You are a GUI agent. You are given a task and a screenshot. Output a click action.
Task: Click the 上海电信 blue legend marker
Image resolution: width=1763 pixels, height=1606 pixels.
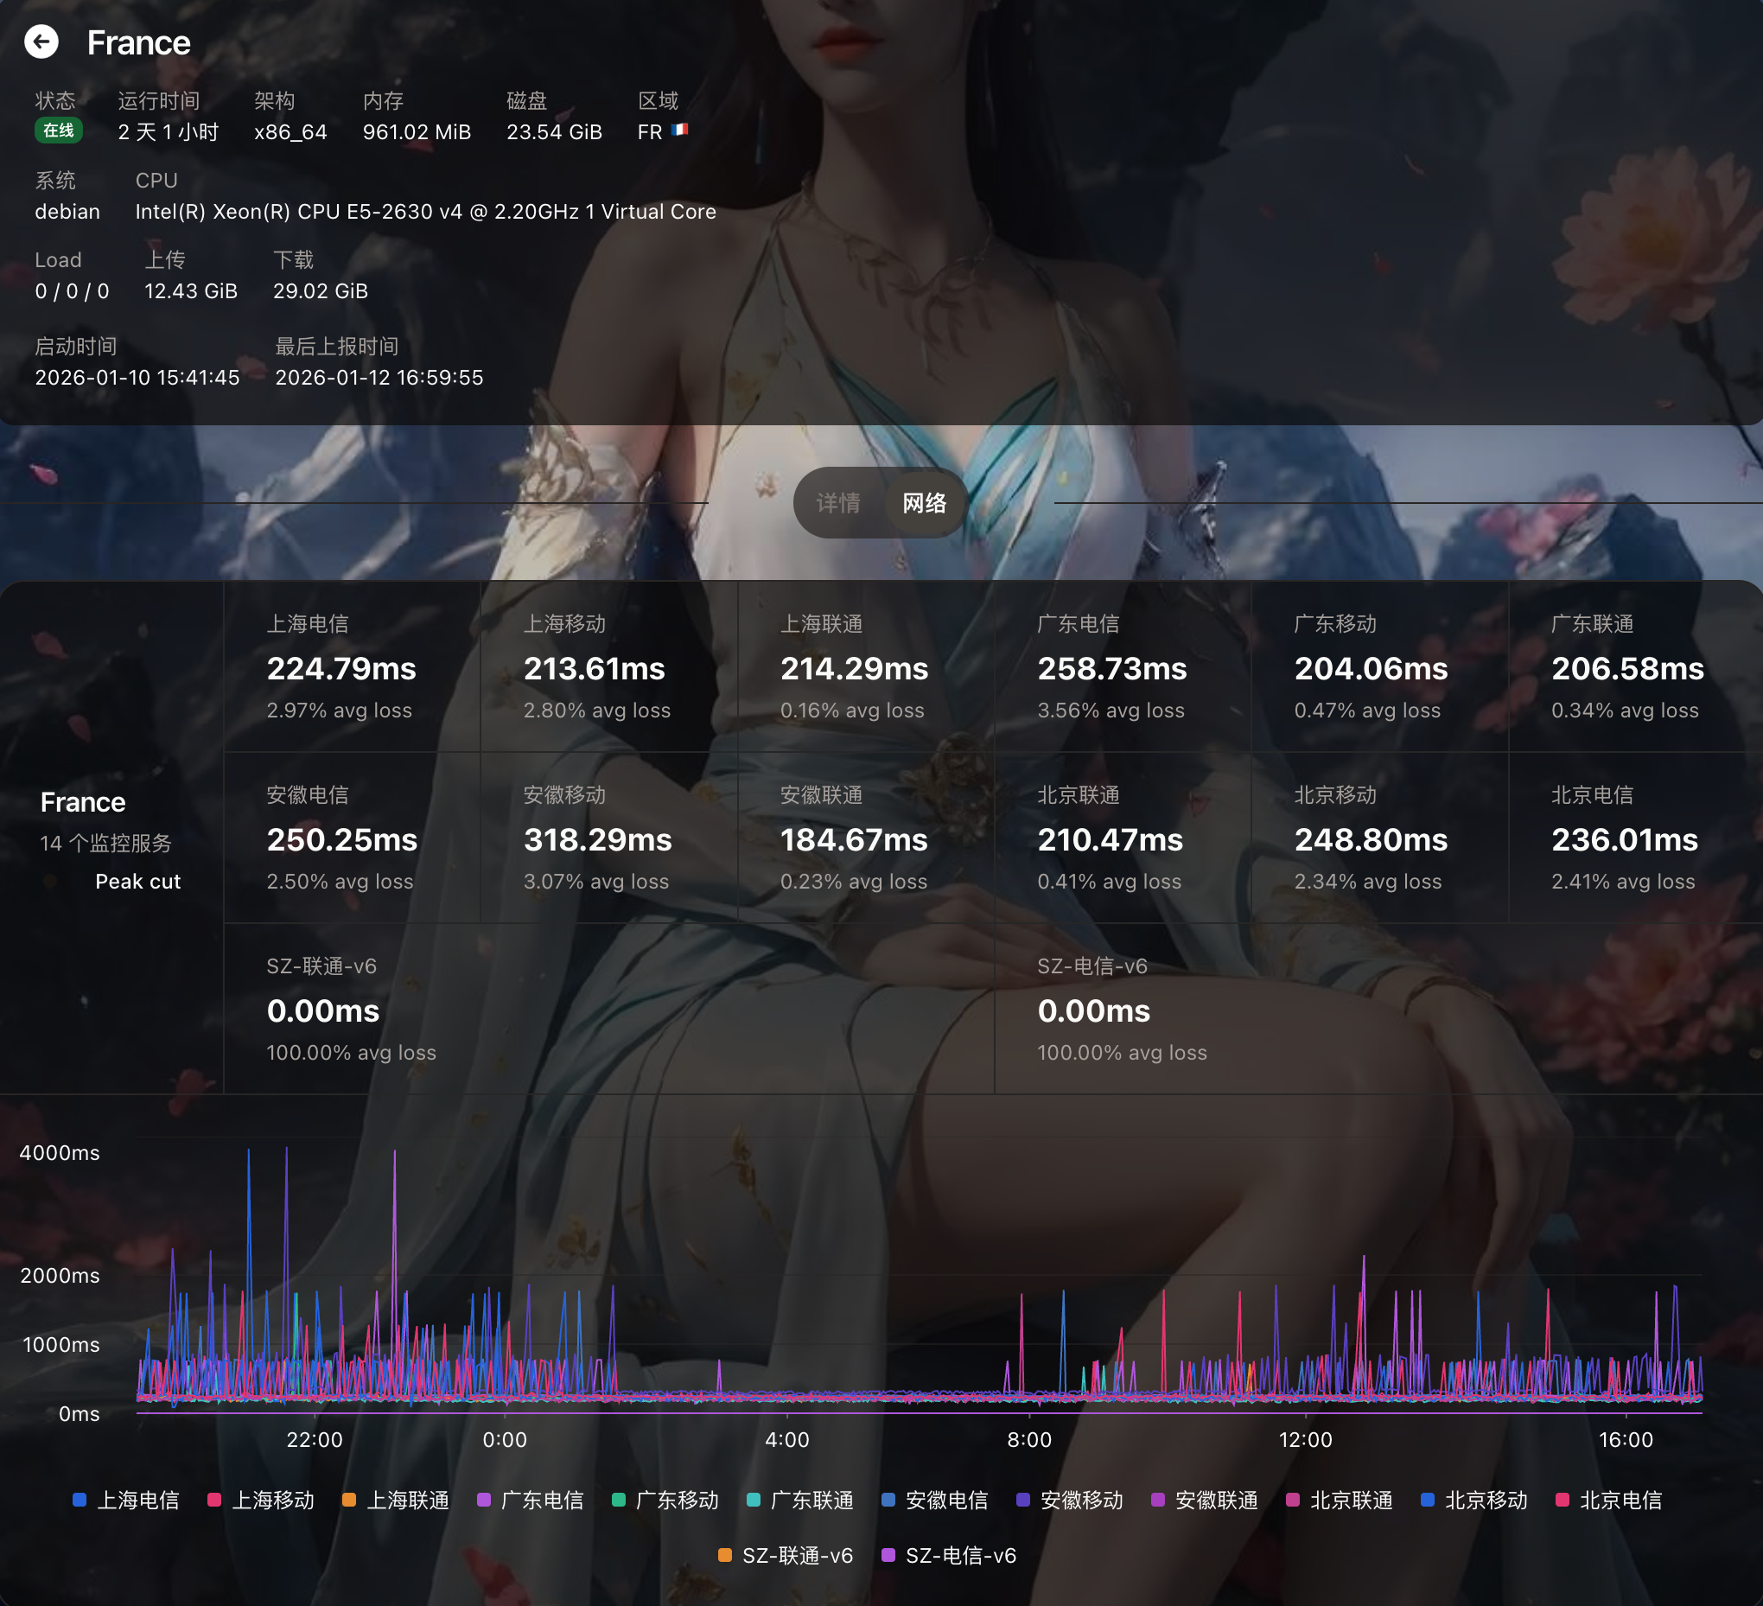pyautogui.click(x=80, y=1501)
